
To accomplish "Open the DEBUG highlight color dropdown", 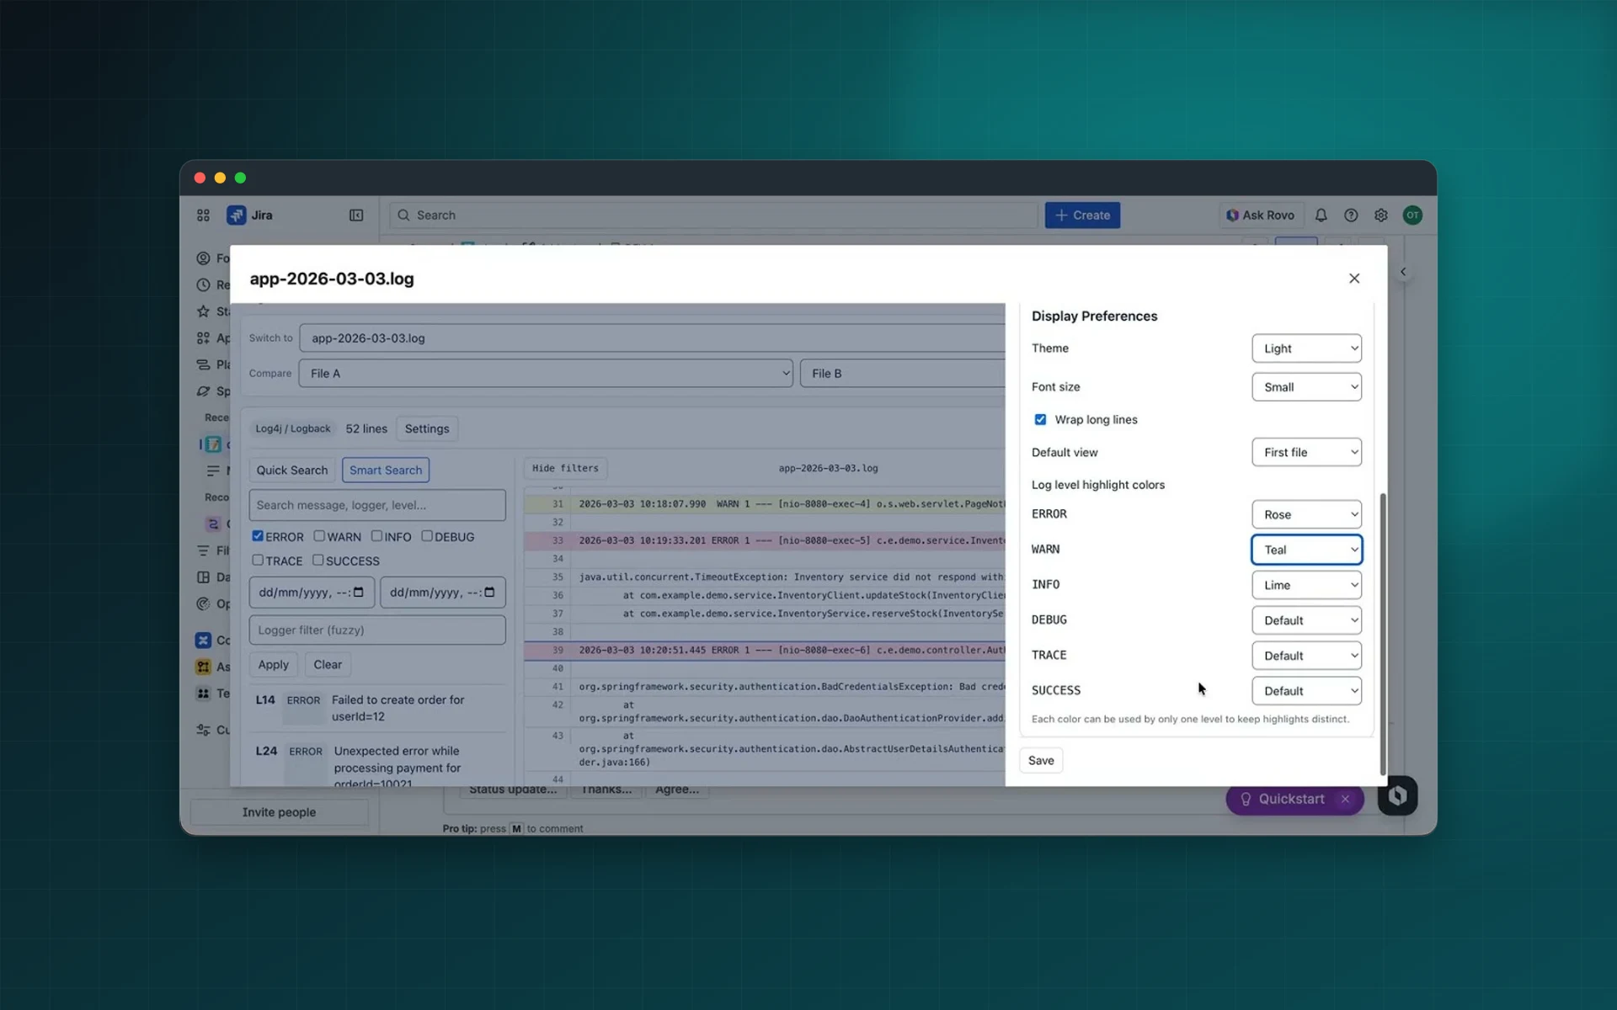I will 1306,620.
